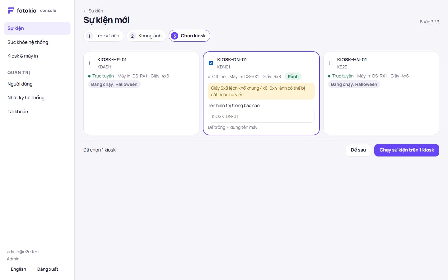Uncheck the KIOSK-DN-01 checkbox
Viewport: 448px width, 280px height.
211,63
